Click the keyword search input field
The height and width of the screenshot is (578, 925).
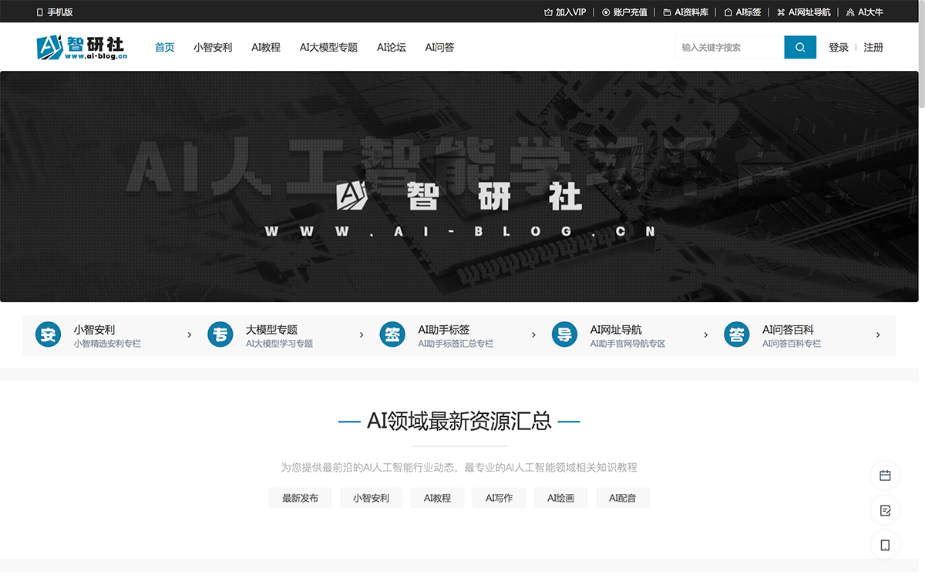tap(728, 47)
